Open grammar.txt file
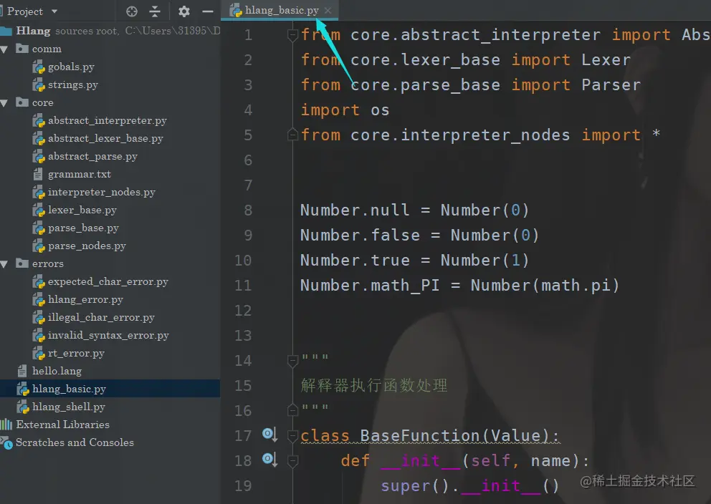This screenshot has height=504, width=711. point(80,175)
